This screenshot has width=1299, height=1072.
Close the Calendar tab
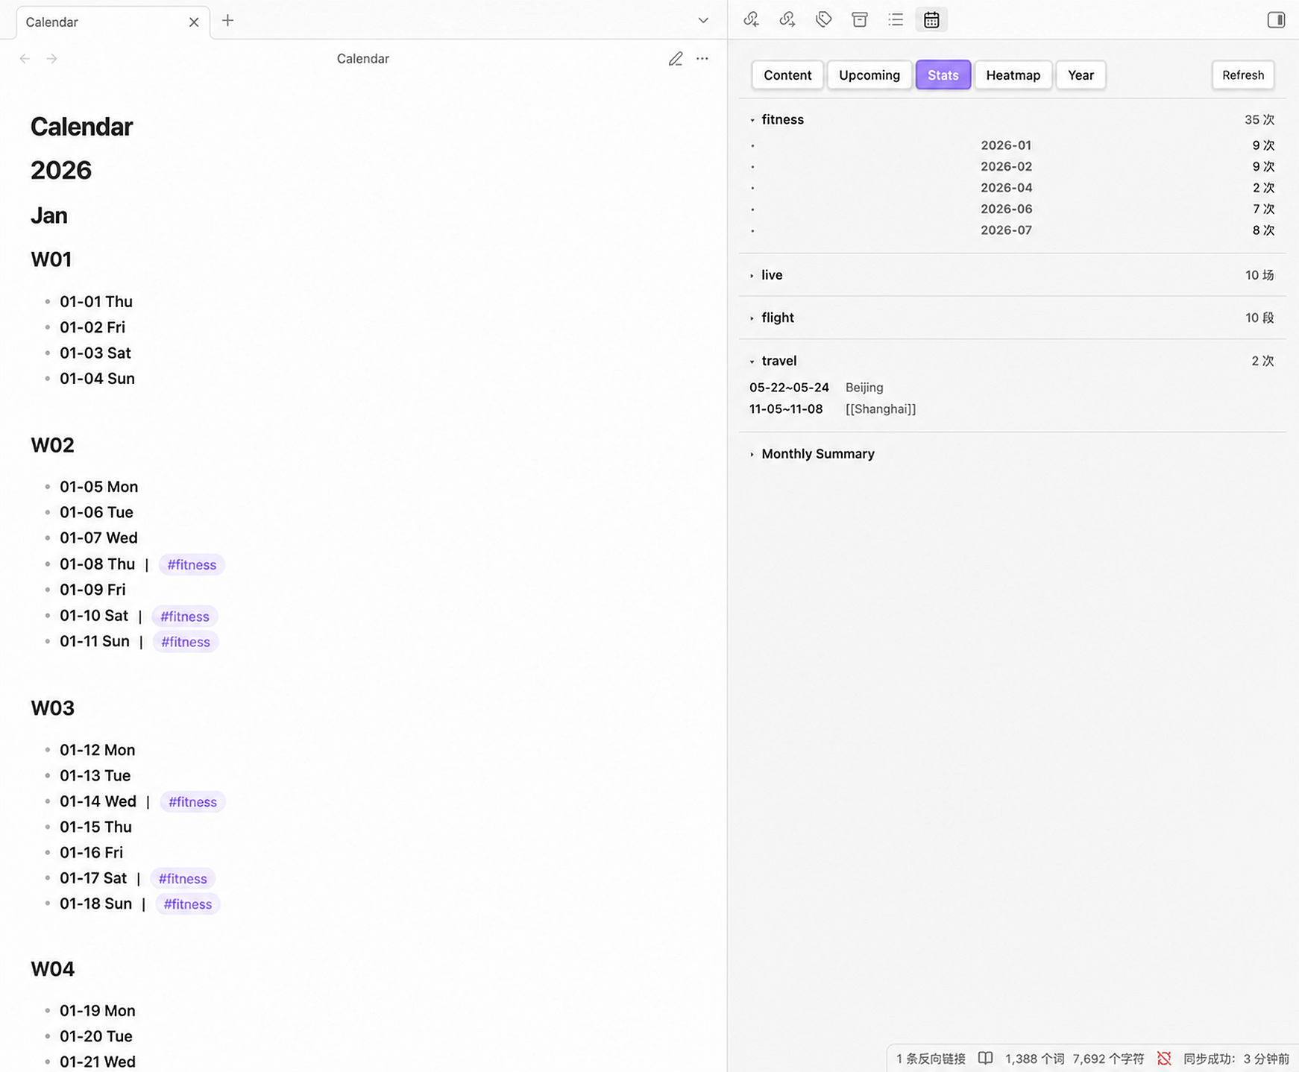(194, 22)
